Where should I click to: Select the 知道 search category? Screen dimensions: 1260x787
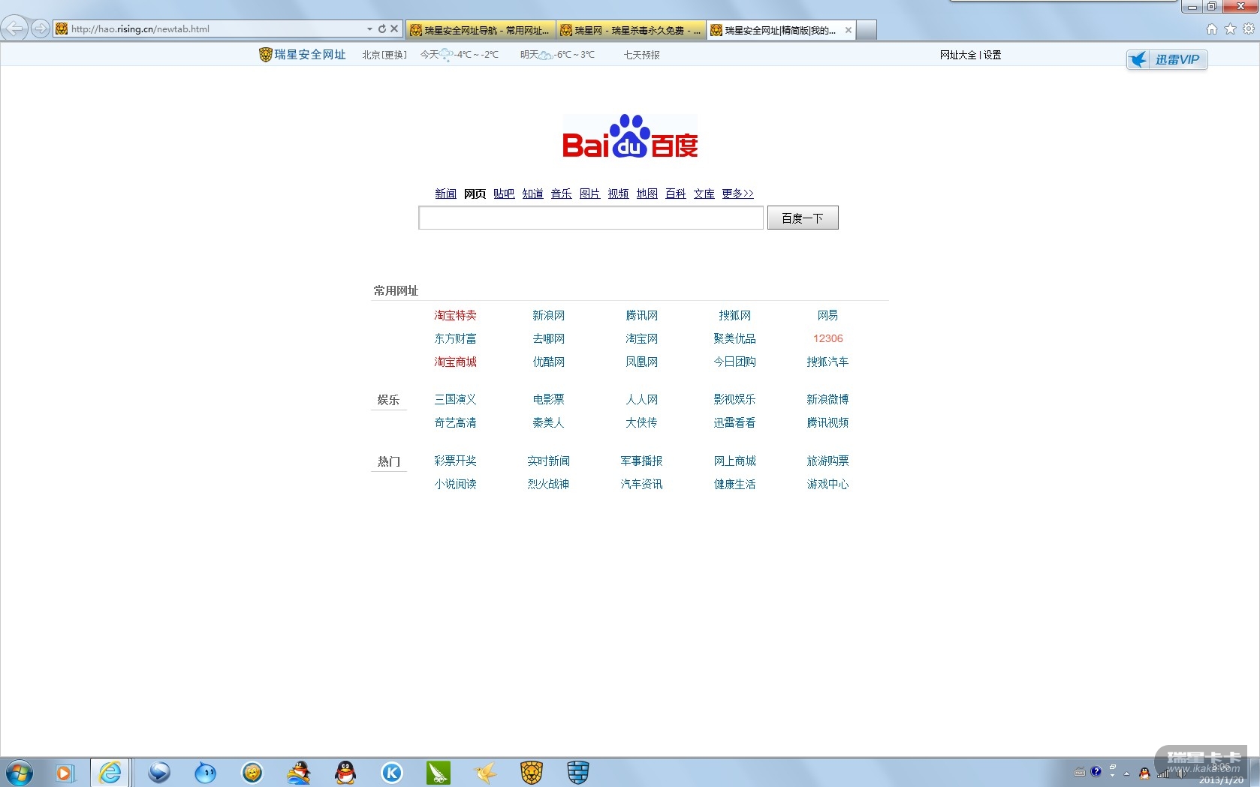(x=532, y=194)
